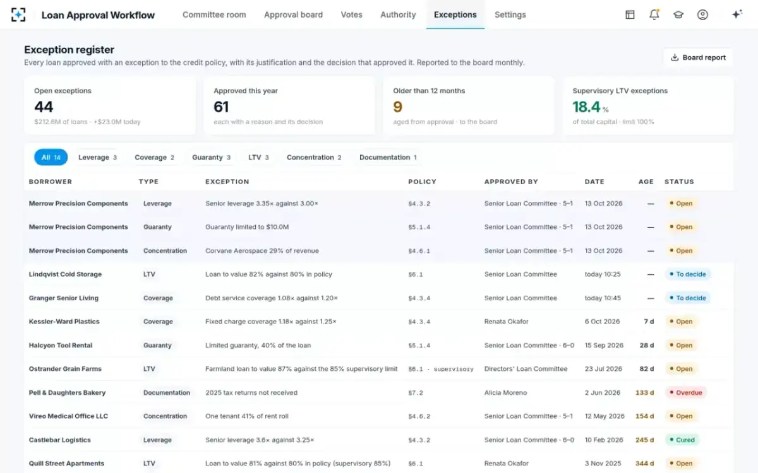758x473 pixels.
Task: Open the Committee room tab
Action: click(x=214, y=15)
